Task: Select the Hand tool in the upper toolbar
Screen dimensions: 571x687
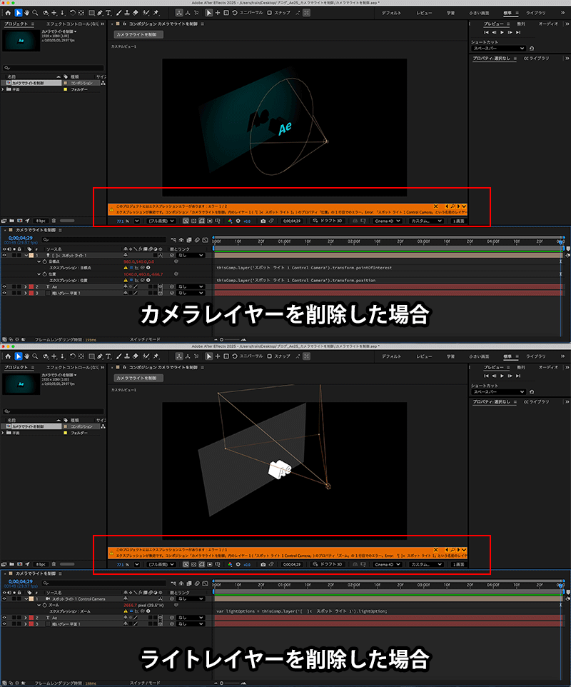Action: (26, 13)
